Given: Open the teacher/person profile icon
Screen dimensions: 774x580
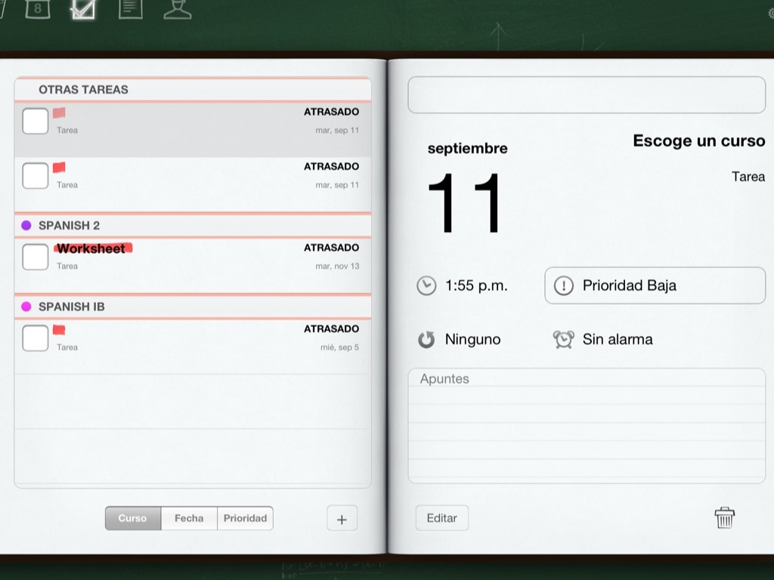Looking at the screenshot, I should 177,9.
